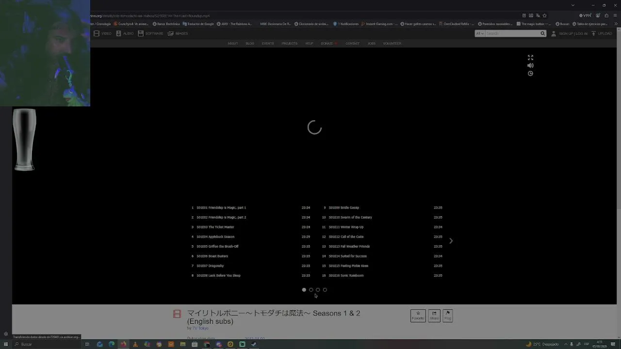Click the VPN indicator in the browser toolbar
The height and width of the screenshot is (349, 621).
click(x=585, y=16)
